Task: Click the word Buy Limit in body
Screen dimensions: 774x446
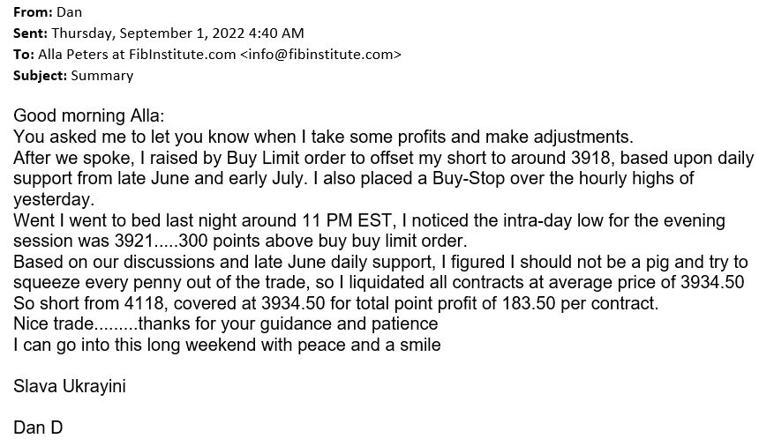Action: pos(263,158)
